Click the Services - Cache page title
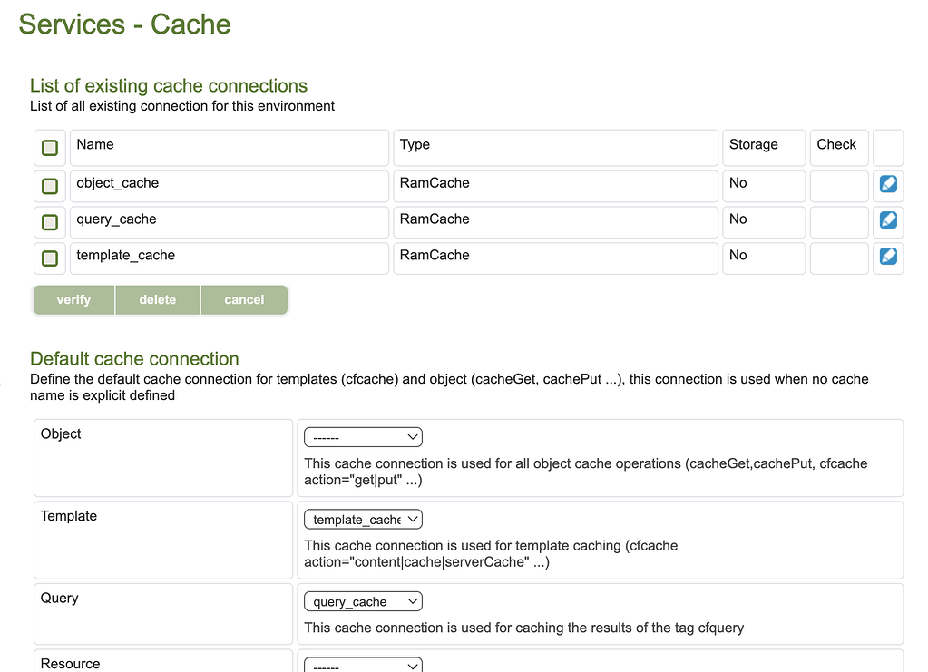 (x=123, y=24)
